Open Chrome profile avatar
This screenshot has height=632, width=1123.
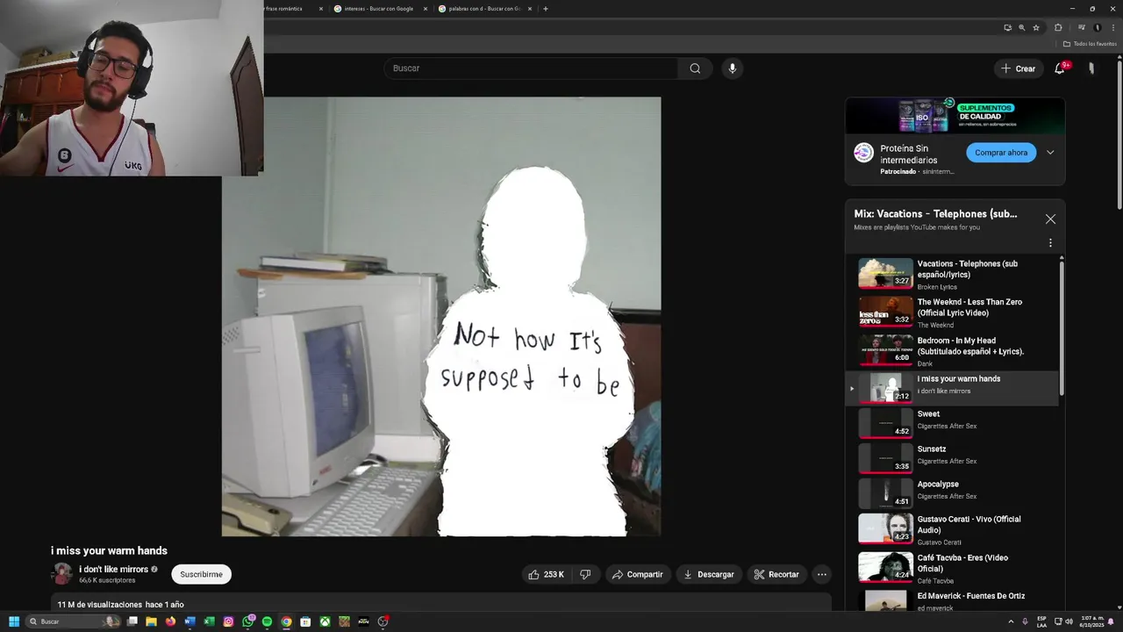click(1098, 27)
